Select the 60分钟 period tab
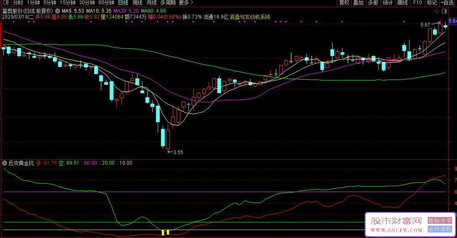This screenshot has width=457, height=238. tap(106, 3)
